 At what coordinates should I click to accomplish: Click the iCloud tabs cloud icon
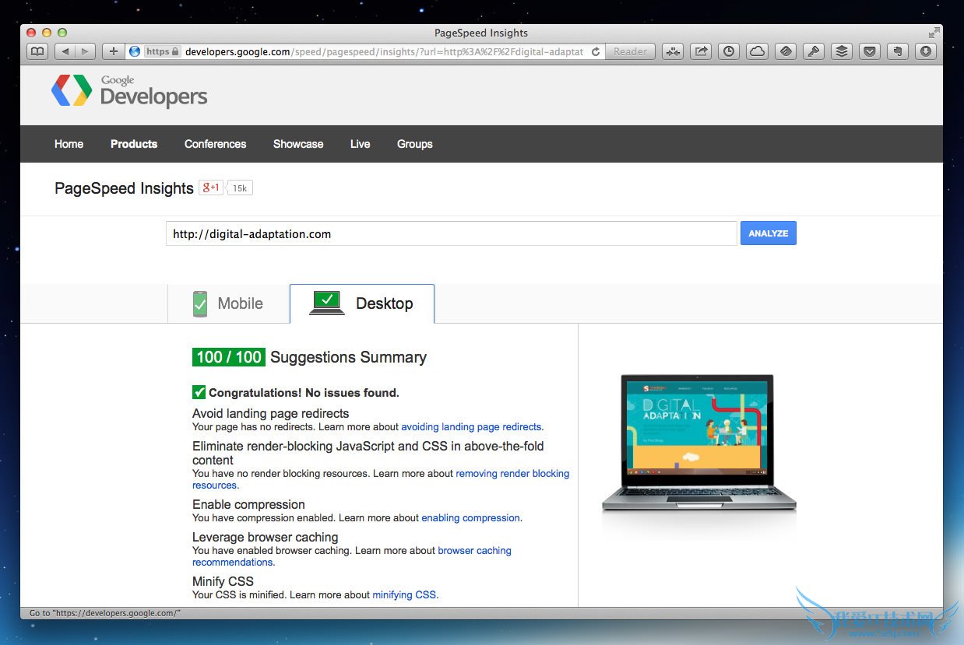pyautogui.click(x=757, y=51)
